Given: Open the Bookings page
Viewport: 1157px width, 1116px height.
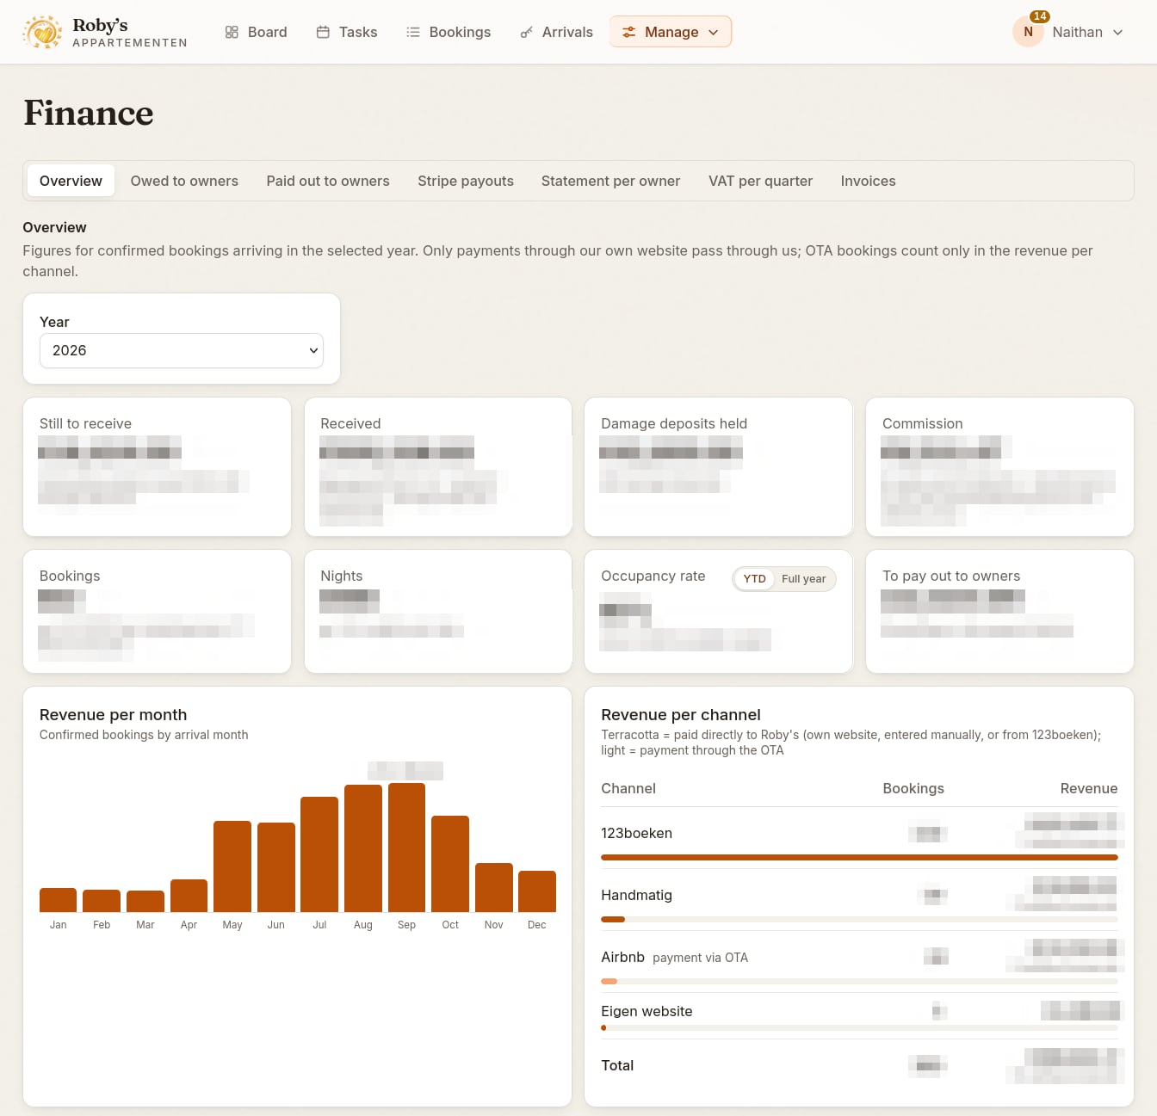Looking at the screenshot, I should coord(449,32).
